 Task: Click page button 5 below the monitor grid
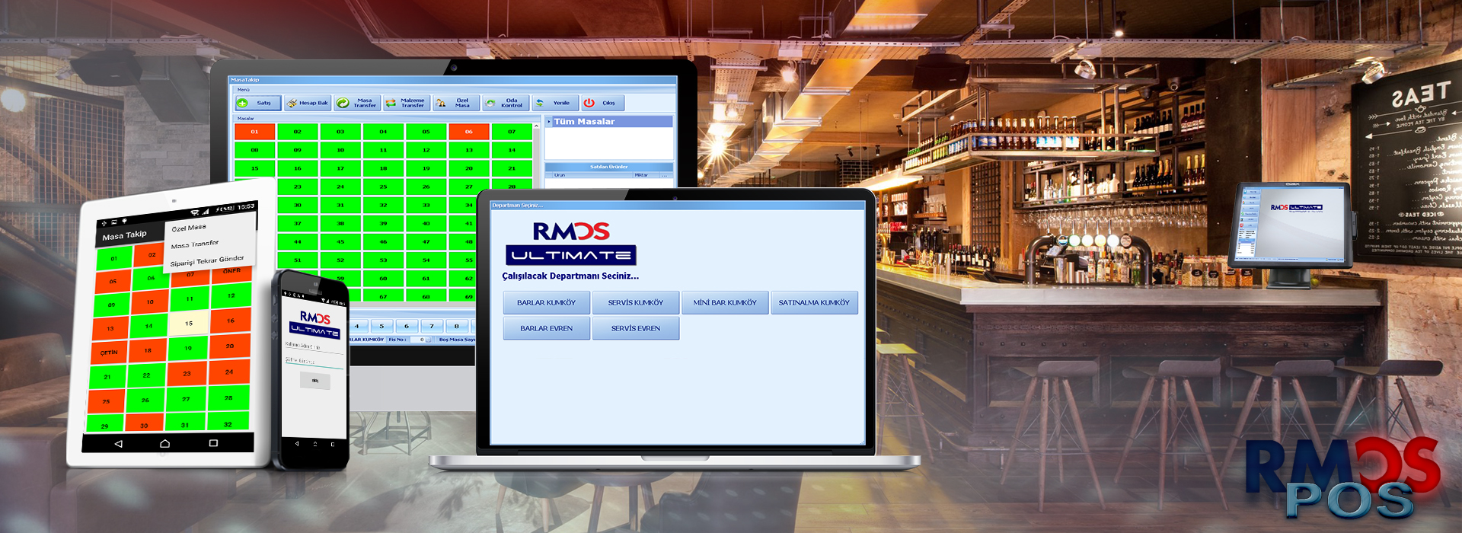tap(381, 326)
